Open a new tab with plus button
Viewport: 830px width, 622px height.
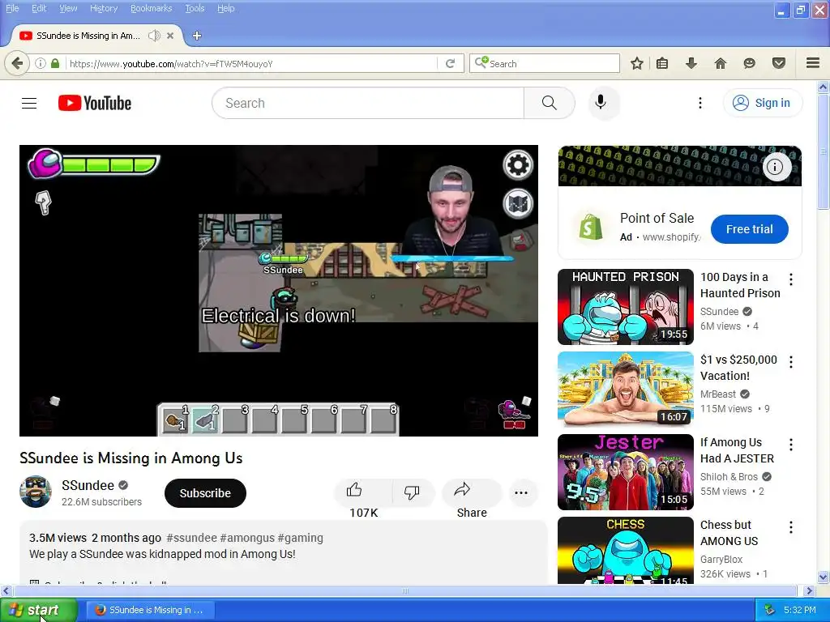coord(197,36)
